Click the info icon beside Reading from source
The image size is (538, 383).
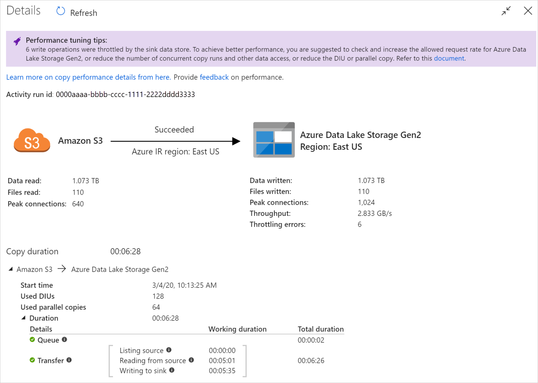point(191,360)
